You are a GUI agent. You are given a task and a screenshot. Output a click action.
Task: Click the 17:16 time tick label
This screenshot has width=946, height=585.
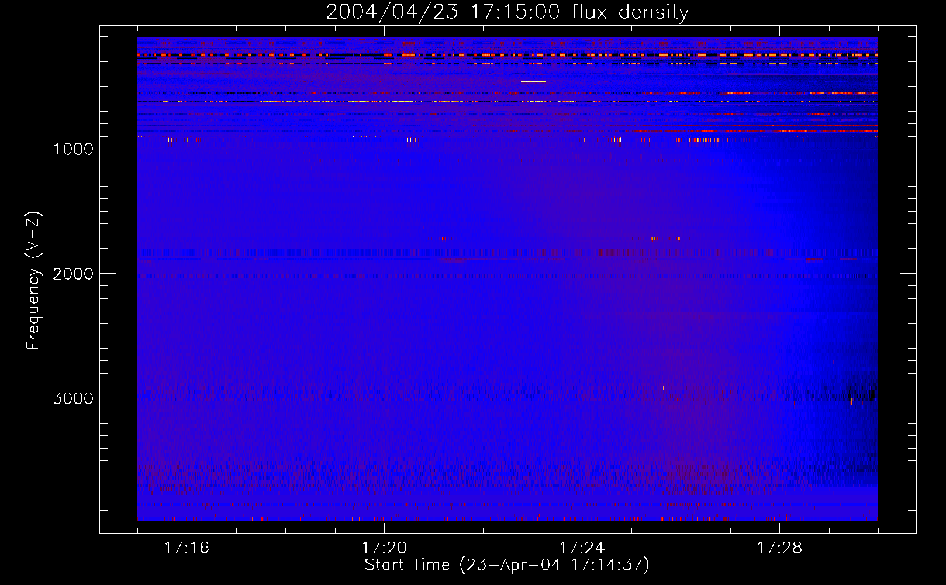click(187, 548)
